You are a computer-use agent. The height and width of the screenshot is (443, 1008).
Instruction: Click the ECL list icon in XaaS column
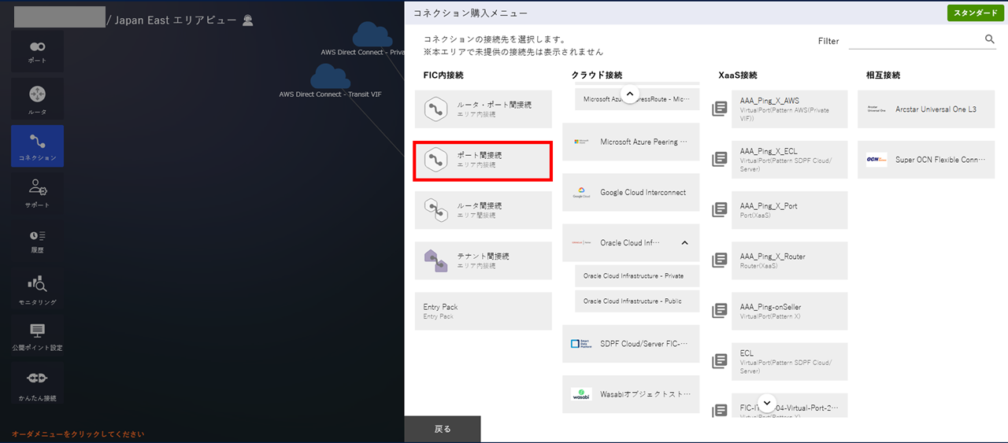[719, 361]
